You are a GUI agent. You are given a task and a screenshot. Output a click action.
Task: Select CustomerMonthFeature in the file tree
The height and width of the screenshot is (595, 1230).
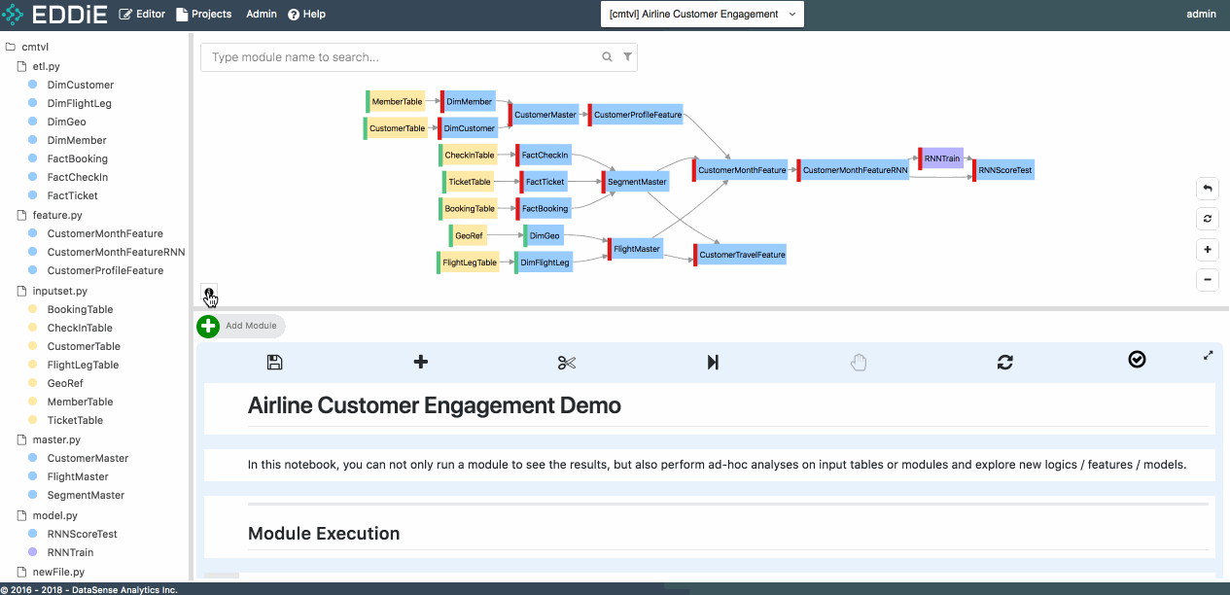point(105,233)
